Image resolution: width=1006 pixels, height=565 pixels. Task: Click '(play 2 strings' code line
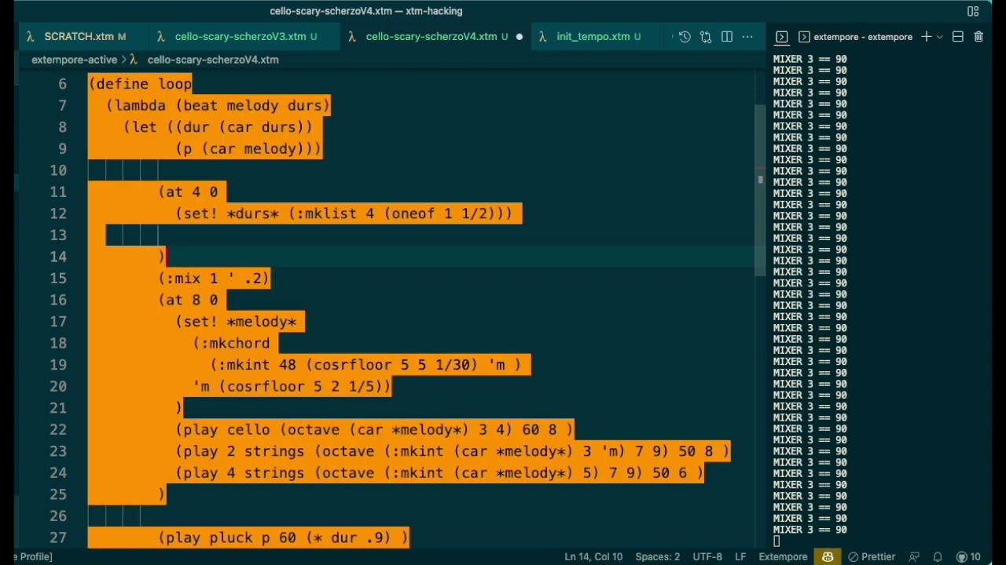click(x=453, y=451)
